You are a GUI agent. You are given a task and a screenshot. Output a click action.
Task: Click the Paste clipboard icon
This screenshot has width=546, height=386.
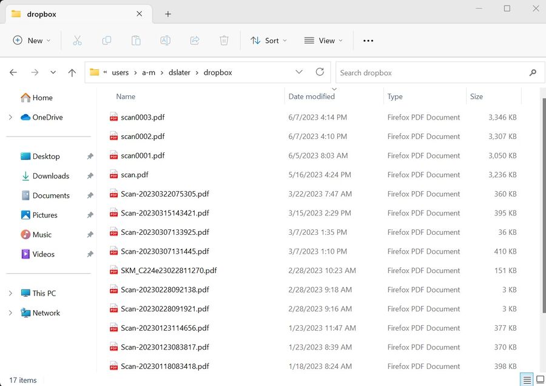tap(136, 41)
